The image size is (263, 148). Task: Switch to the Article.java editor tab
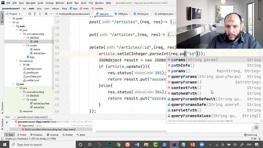coord(143,14)
